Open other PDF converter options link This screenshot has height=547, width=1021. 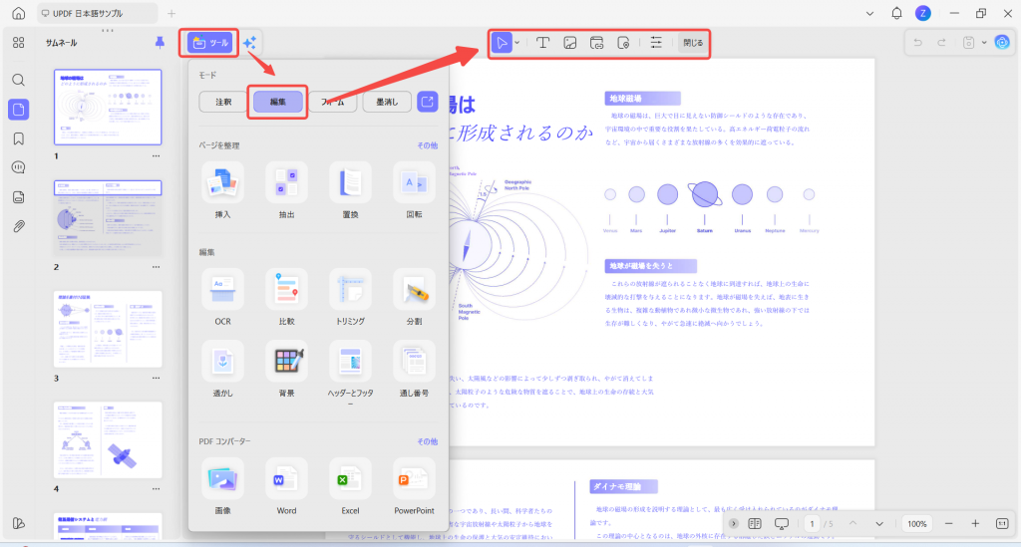point(427,441)
